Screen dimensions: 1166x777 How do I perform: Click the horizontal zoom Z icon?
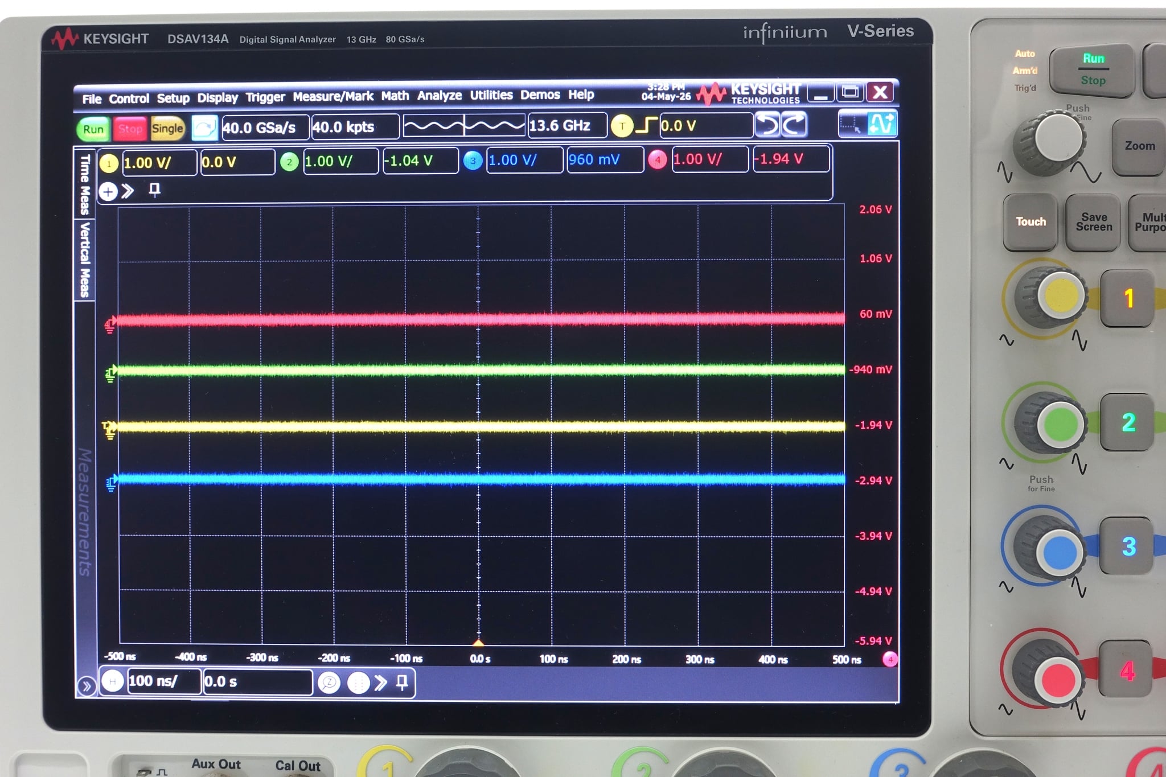329,683
